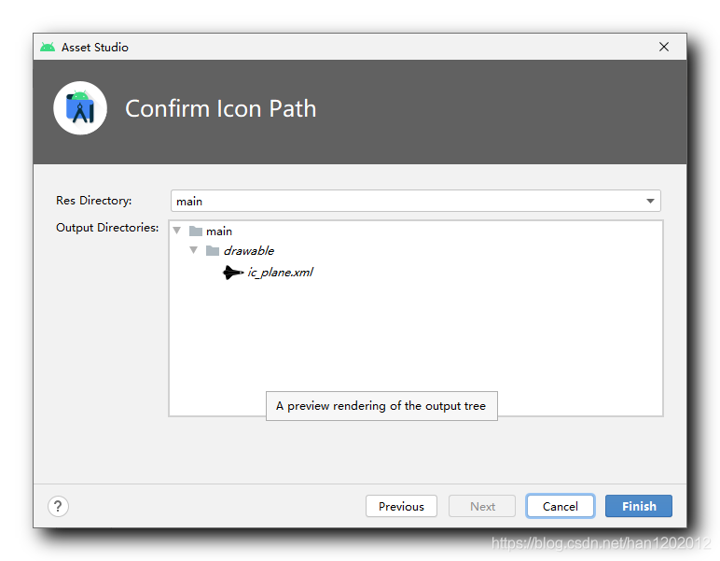Click the drawable folder icon
Screen dimensions: 720x561
click(x=213, y=251)
